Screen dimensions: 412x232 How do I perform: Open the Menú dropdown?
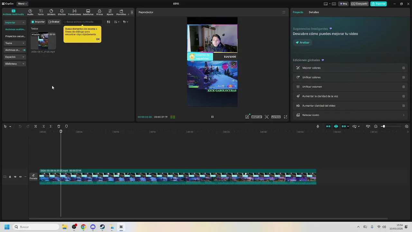[22, 4]
